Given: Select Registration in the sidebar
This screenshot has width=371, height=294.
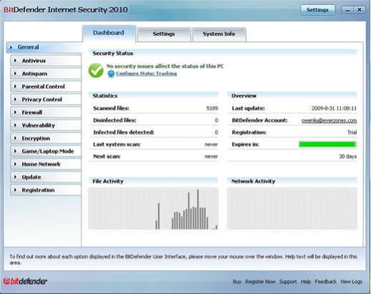Looking at the screenshot, I should 46,190.
